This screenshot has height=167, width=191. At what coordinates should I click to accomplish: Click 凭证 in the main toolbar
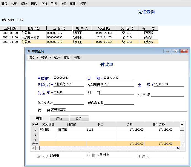point(63,4)
